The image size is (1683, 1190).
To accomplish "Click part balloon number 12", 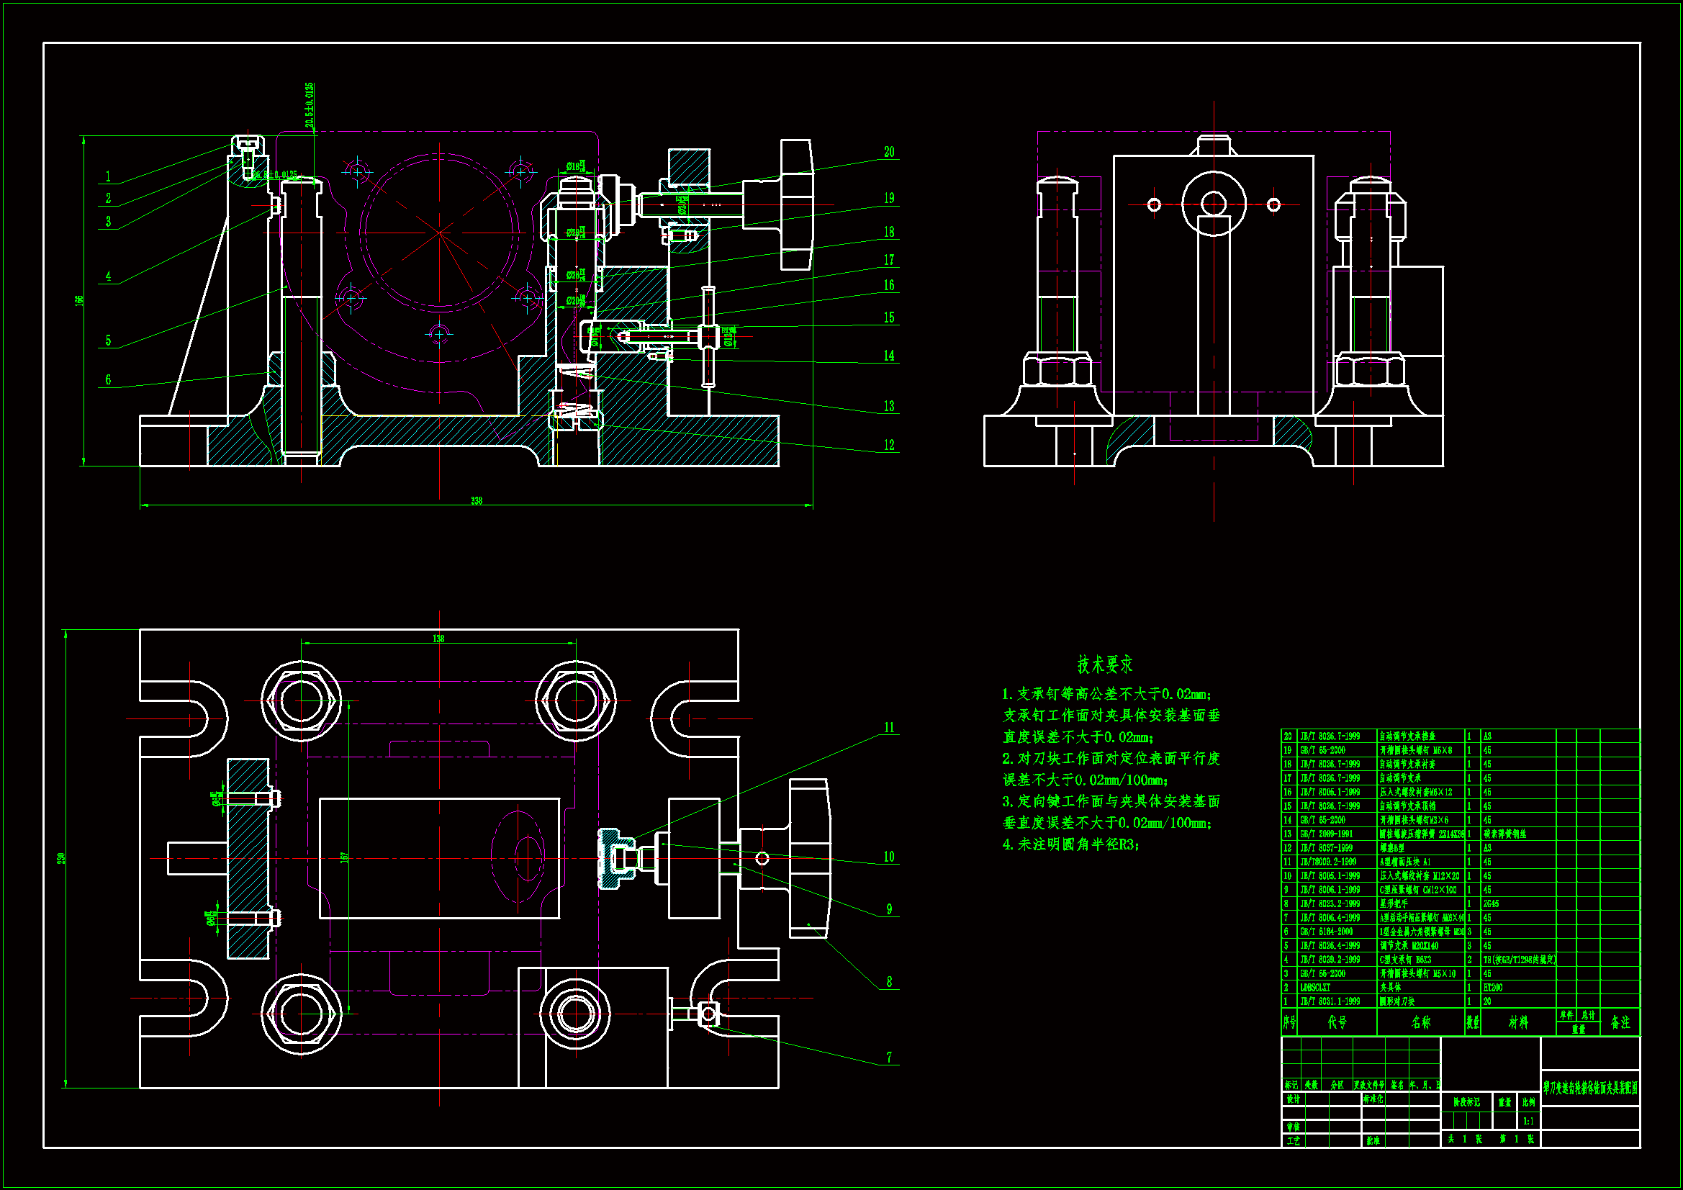I will click(x=888, y=445).
